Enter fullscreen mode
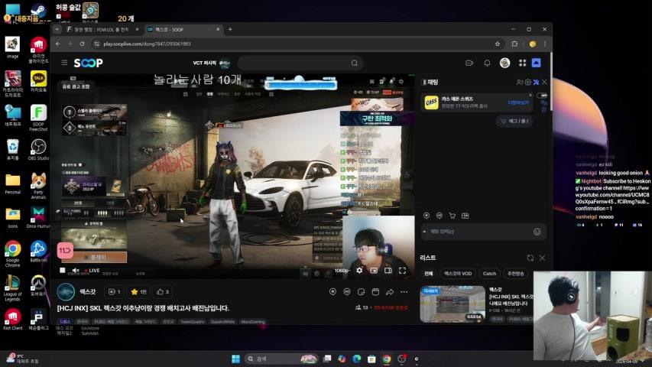Image resolution: width=652 pixels, height=367 pixels. pos(403,271)
